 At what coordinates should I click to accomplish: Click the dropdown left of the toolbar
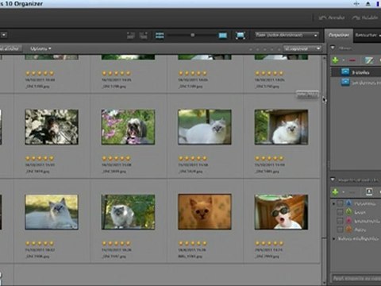click(4, 35)
